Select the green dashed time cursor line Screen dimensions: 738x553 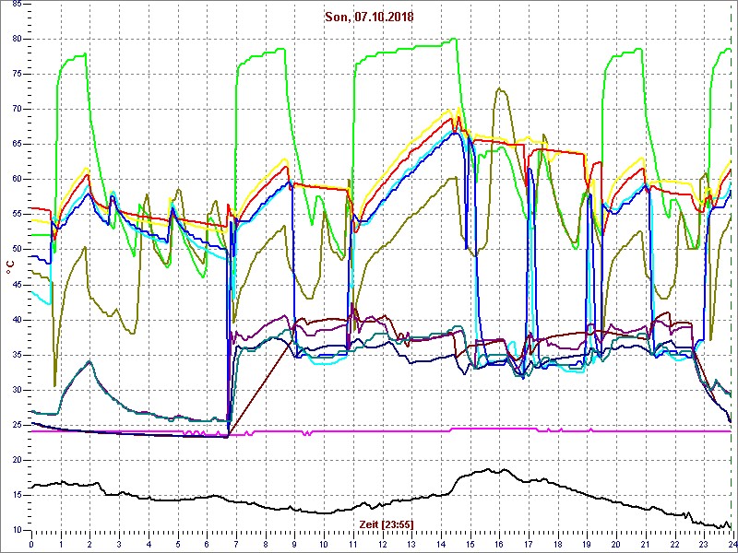click(x=732, y=266)
